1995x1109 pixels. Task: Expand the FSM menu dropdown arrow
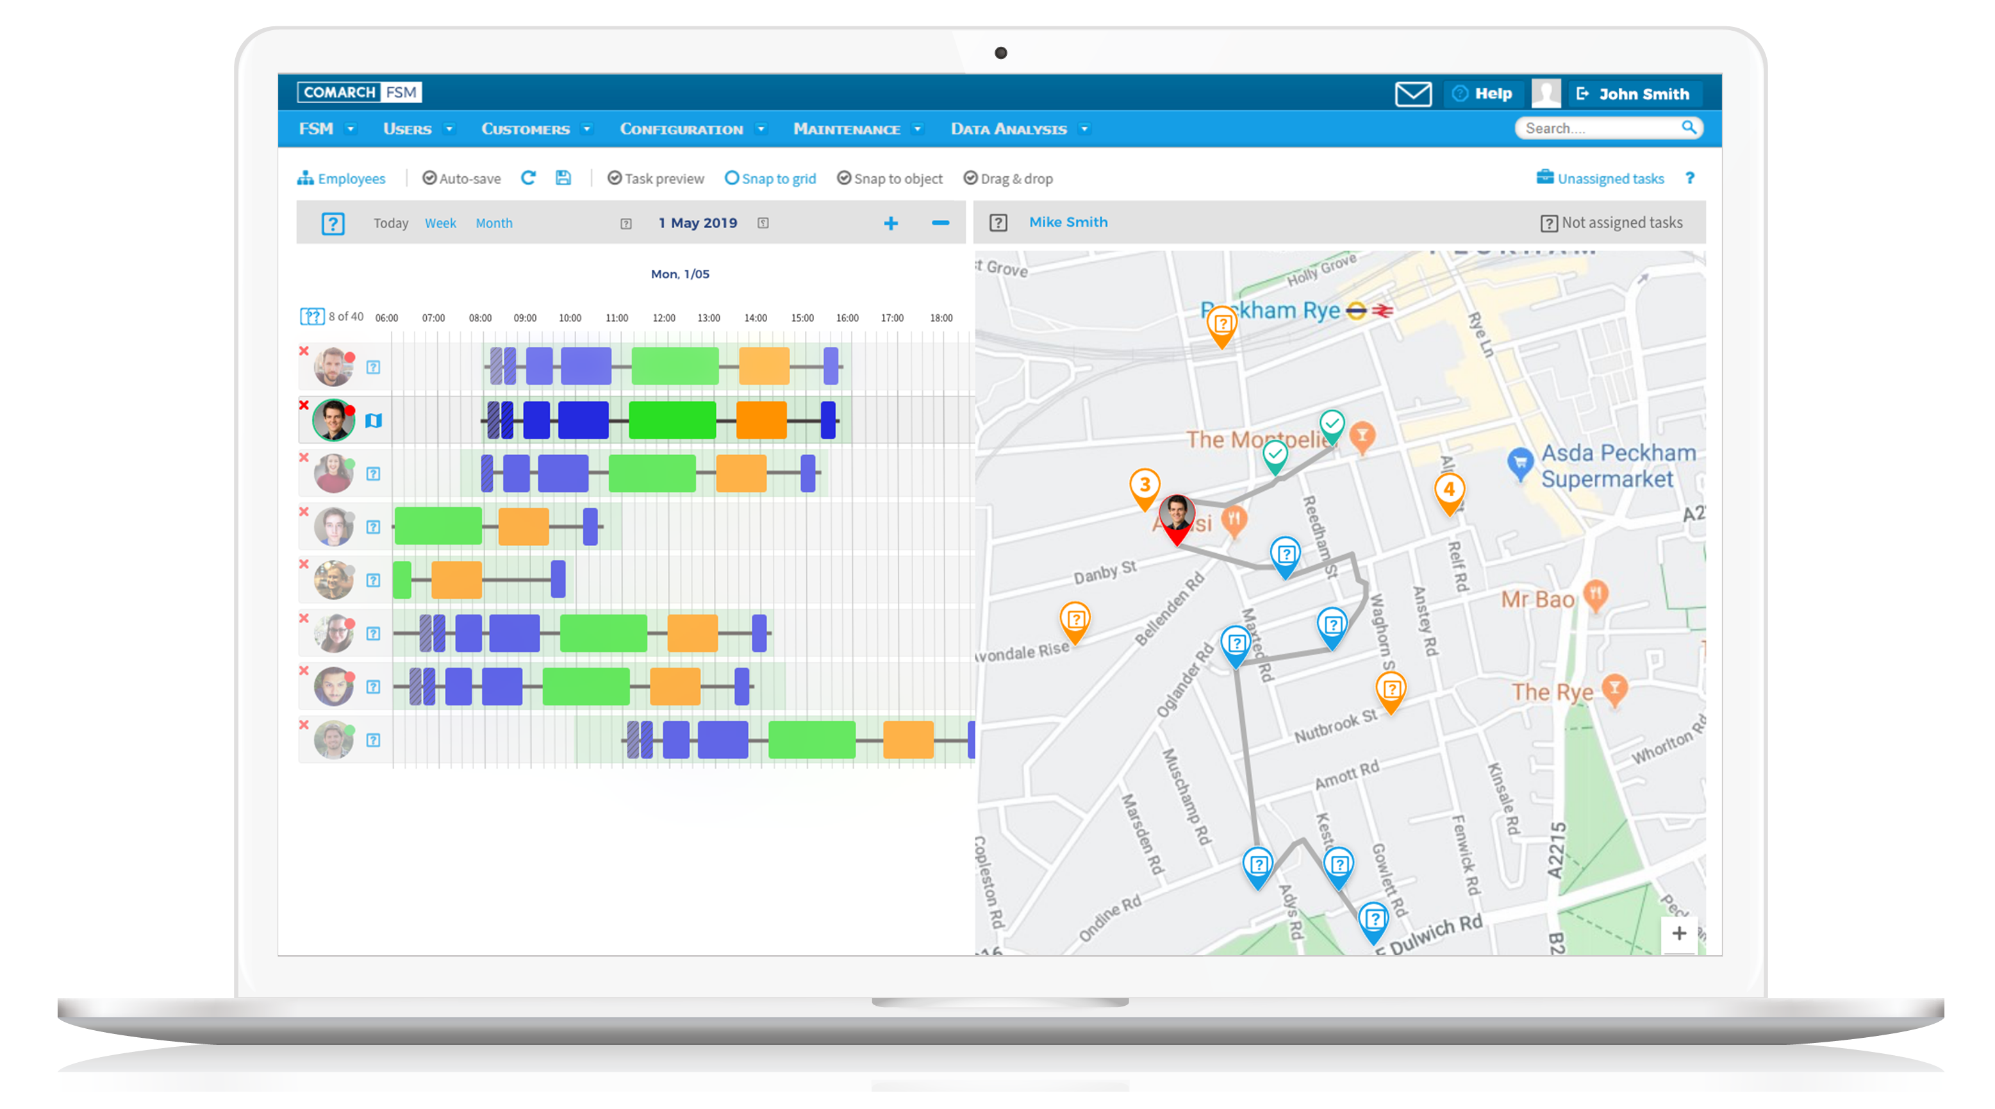click(x=351, y=129)
